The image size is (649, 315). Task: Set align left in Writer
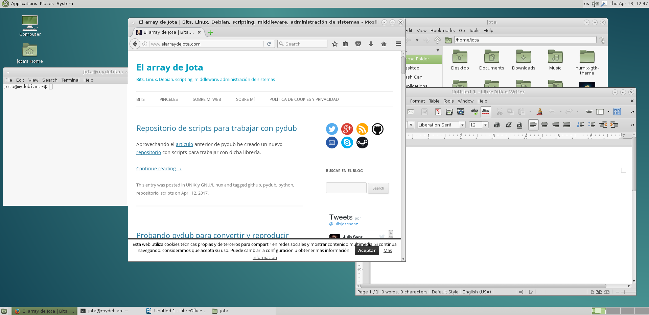tap(533, 125)
